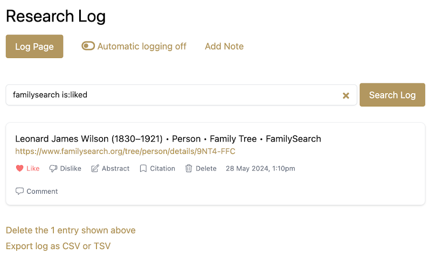Click the thumbs-down Dislike icon
The width and height of the screenshot is (431, 269).
point(53,168)
